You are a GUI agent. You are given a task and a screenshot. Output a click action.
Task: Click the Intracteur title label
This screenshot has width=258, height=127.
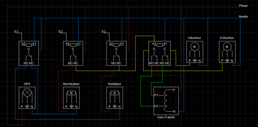click(195, 38)
